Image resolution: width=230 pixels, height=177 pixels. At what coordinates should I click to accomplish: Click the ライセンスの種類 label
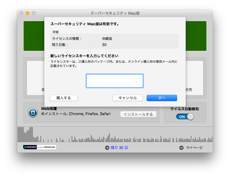[67, 39]
